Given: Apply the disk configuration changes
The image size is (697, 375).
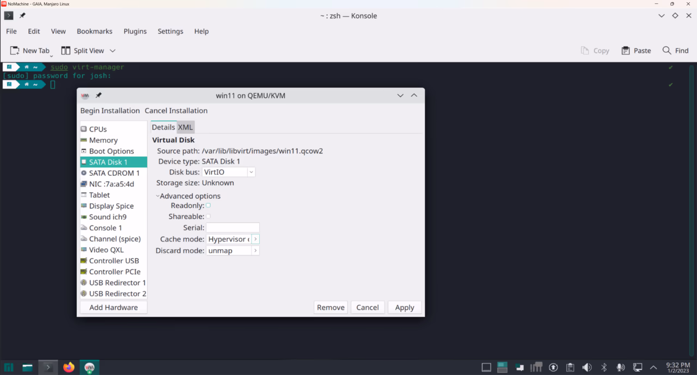Looking at the screenshot, I should [x=404, y=307].
